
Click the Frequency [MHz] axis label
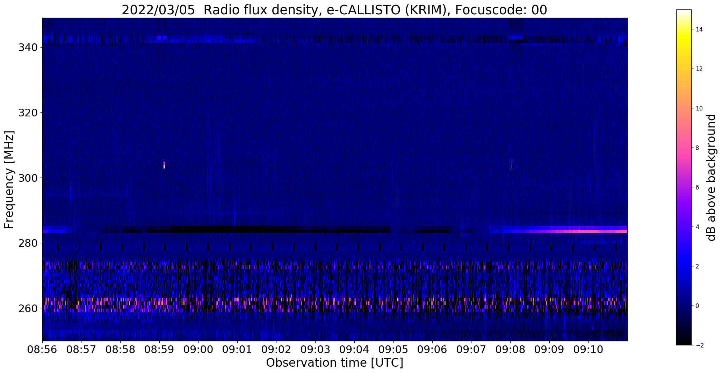click(x=9, y=180)
